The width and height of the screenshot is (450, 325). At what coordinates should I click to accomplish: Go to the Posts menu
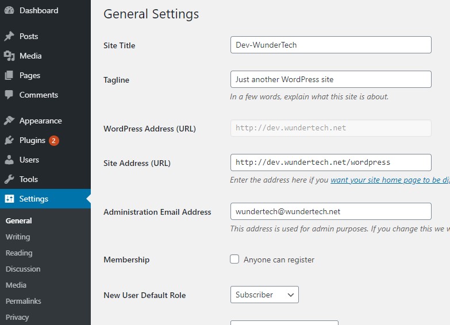pos(29,36)
